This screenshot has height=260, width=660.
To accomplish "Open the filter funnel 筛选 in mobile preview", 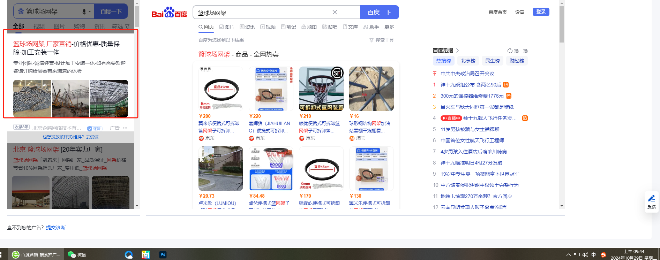I will [121, 26].
